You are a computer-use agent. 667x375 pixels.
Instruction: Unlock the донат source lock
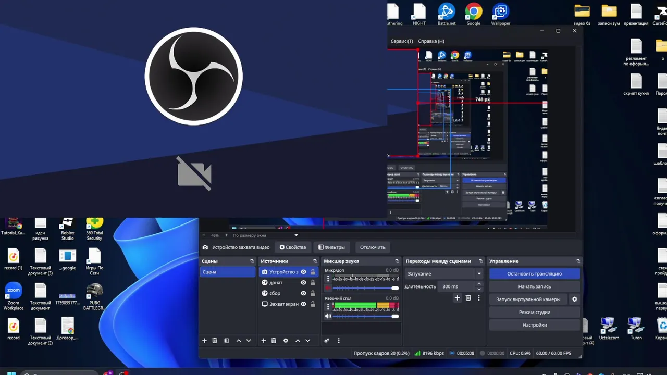(313, 283)
